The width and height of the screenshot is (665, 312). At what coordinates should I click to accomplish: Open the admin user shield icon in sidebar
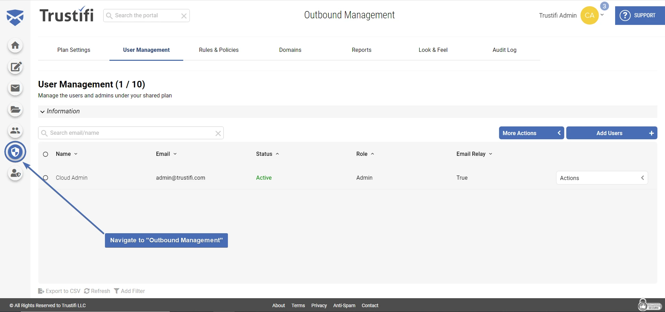(x=15, y=173)
